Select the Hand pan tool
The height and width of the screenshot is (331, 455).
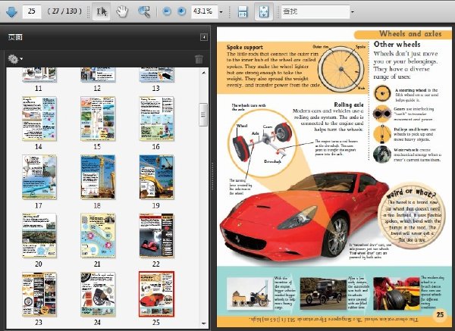[122, 11]
